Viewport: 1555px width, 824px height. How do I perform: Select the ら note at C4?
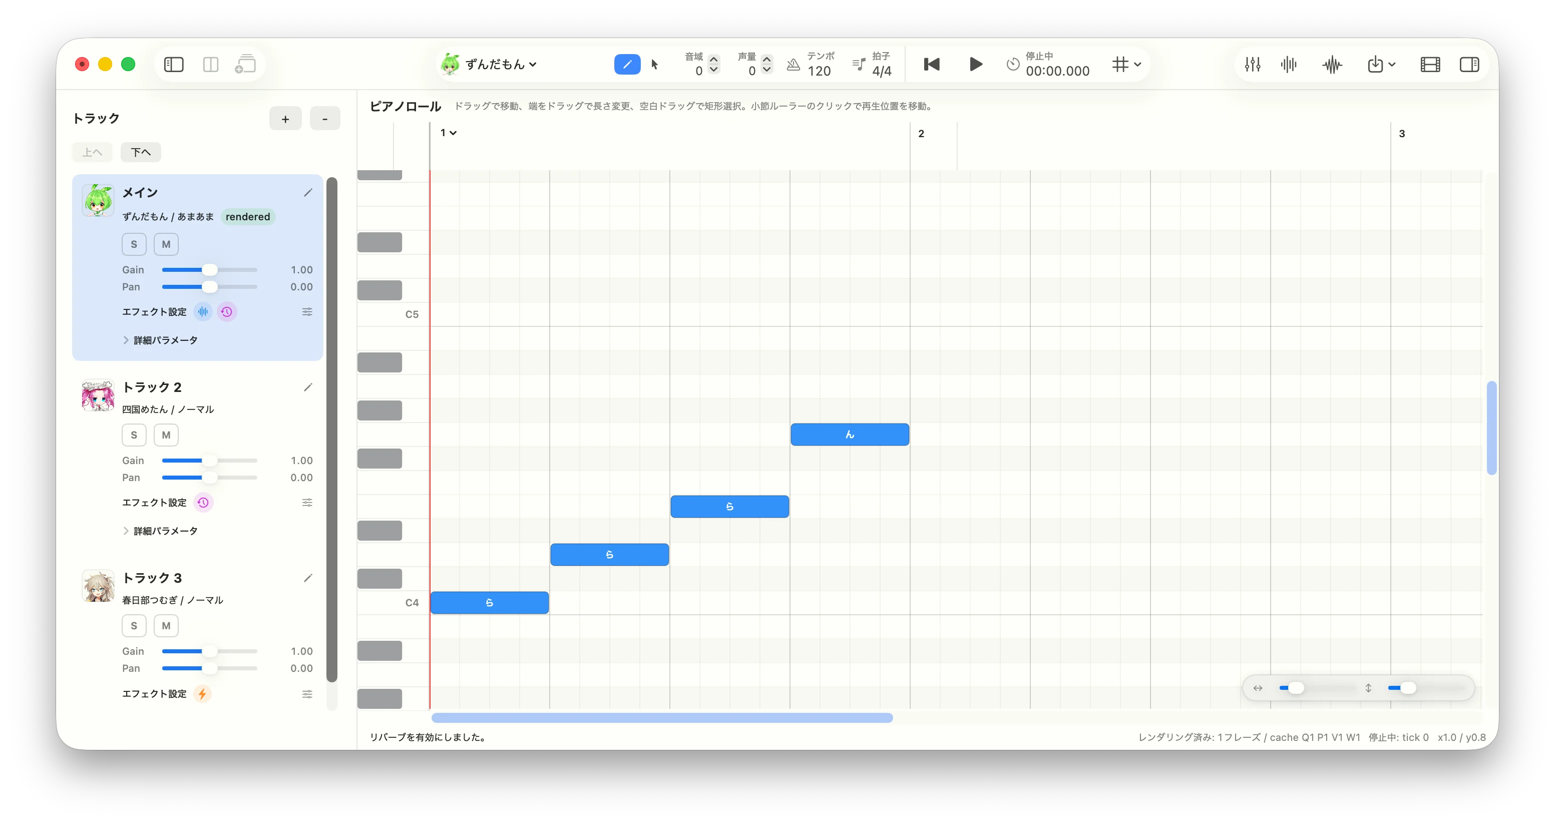(489, 602)
